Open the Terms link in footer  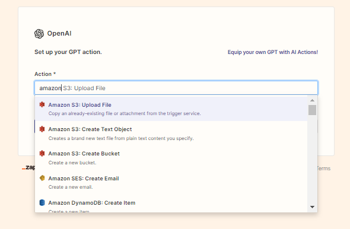(324, 168)
